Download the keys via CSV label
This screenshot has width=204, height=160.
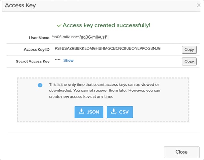coord(124,112)
